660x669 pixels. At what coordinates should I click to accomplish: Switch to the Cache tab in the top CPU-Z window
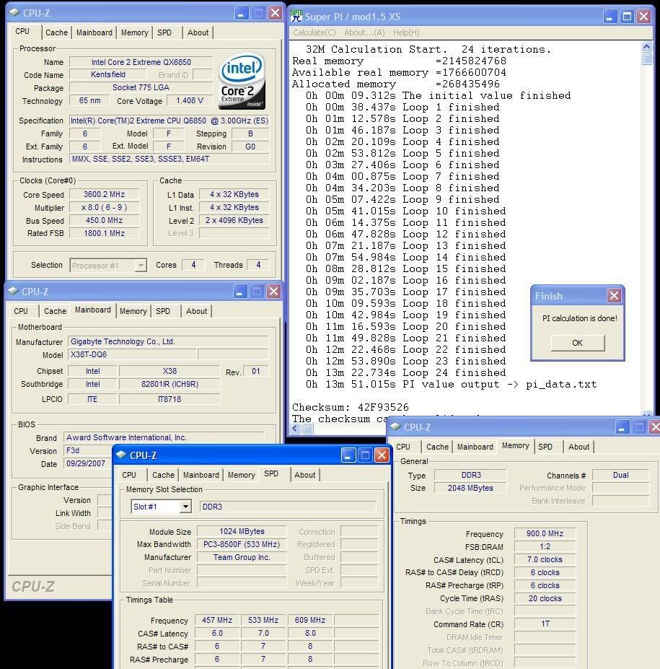[x=56, y=32]
